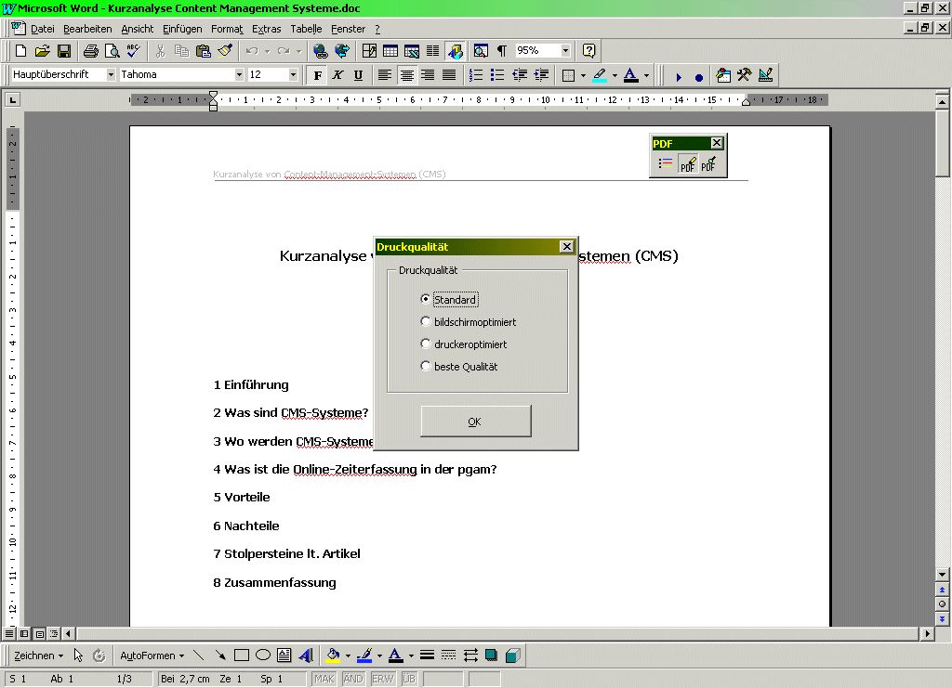Expand the Hauptüberschrift style dropdown
Viewport: 952px width, 688px height.
point(111,74)
